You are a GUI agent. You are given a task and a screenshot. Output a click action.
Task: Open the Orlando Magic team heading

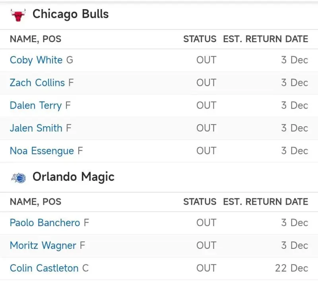pos(73,177)
